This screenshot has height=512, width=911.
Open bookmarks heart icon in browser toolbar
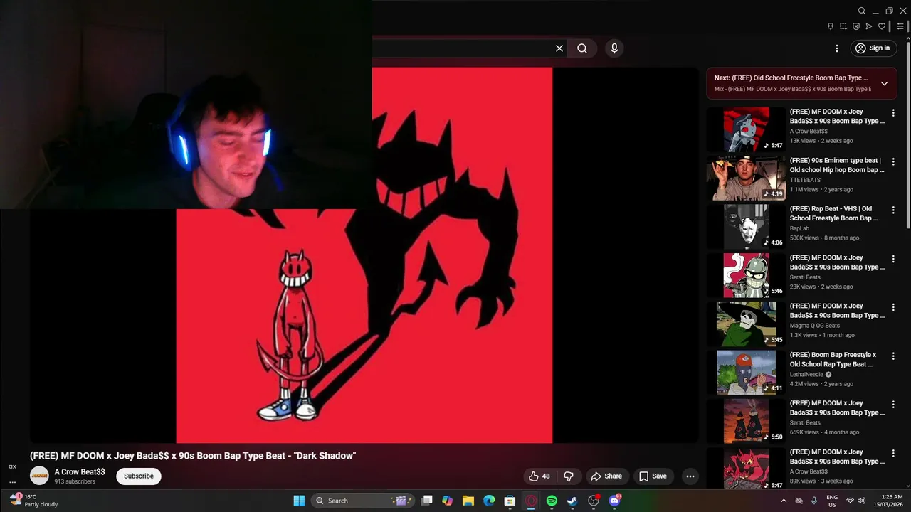(882, 26)
